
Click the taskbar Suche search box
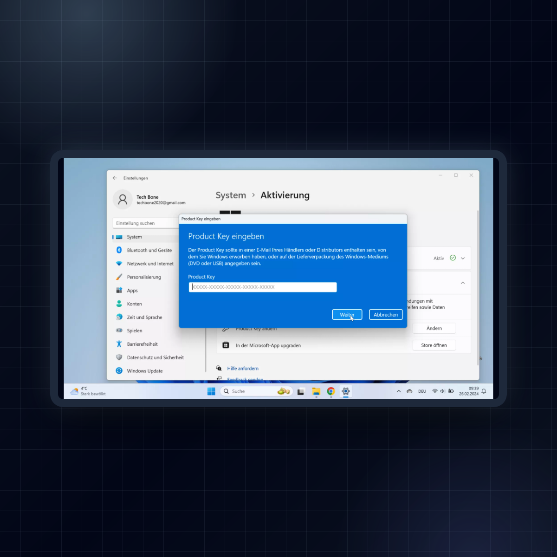pyautogui.click(x=256, y=391)
